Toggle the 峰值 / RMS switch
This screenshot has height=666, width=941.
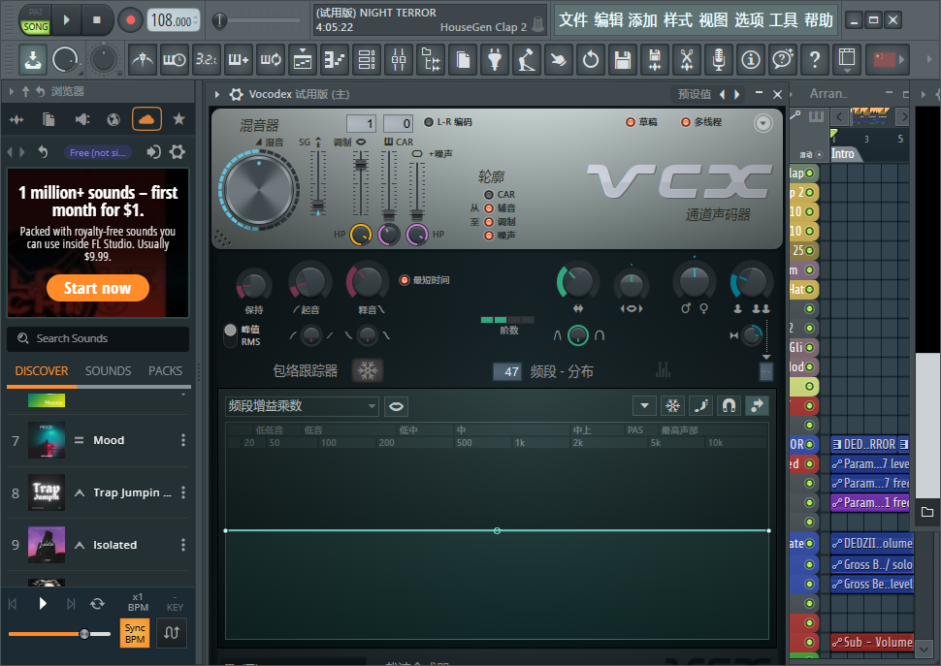[x=231, y=335]
